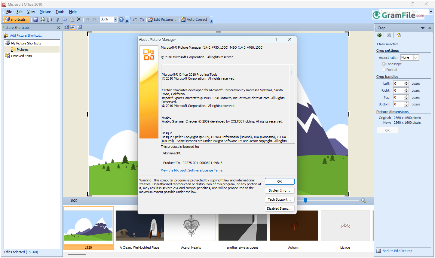Open the toolbar options arrow after Auto Correct
This screenshot has height=258, width=435.
click(x=211, y=20)
